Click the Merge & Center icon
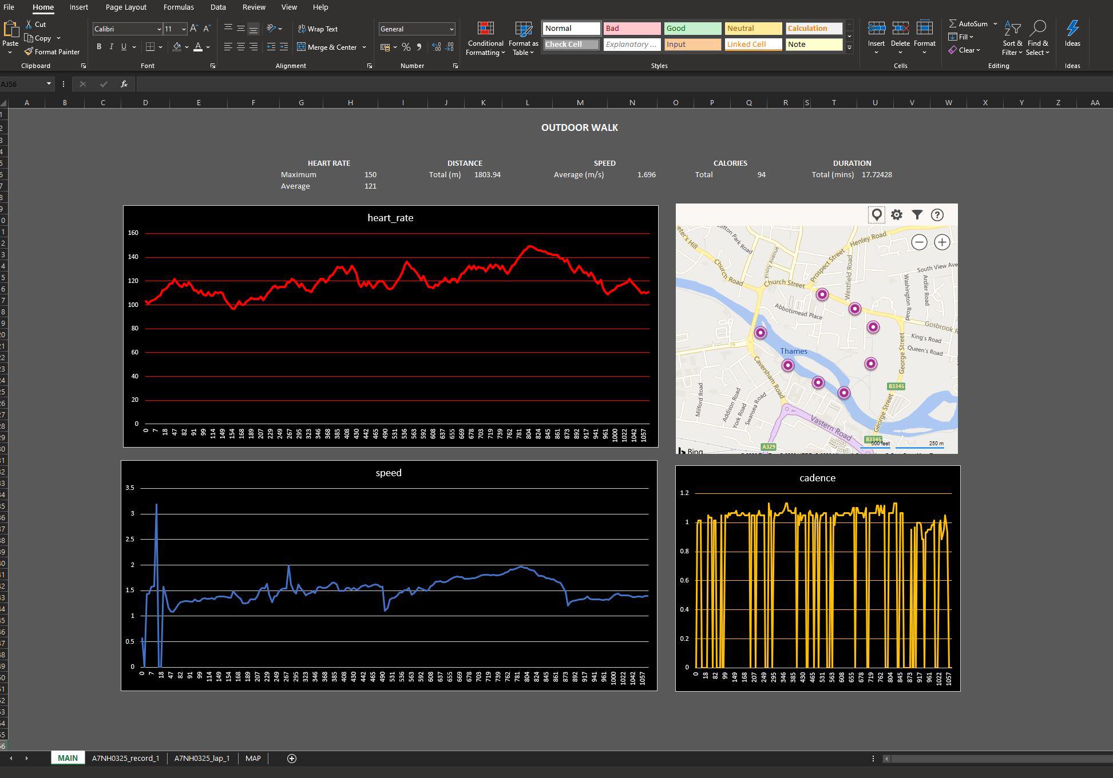Image resolution: width=1113 pixels, height=778 pixels. point(301,47)
